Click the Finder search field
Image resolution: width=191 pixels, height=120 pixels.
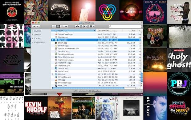(x=125, y=26)
